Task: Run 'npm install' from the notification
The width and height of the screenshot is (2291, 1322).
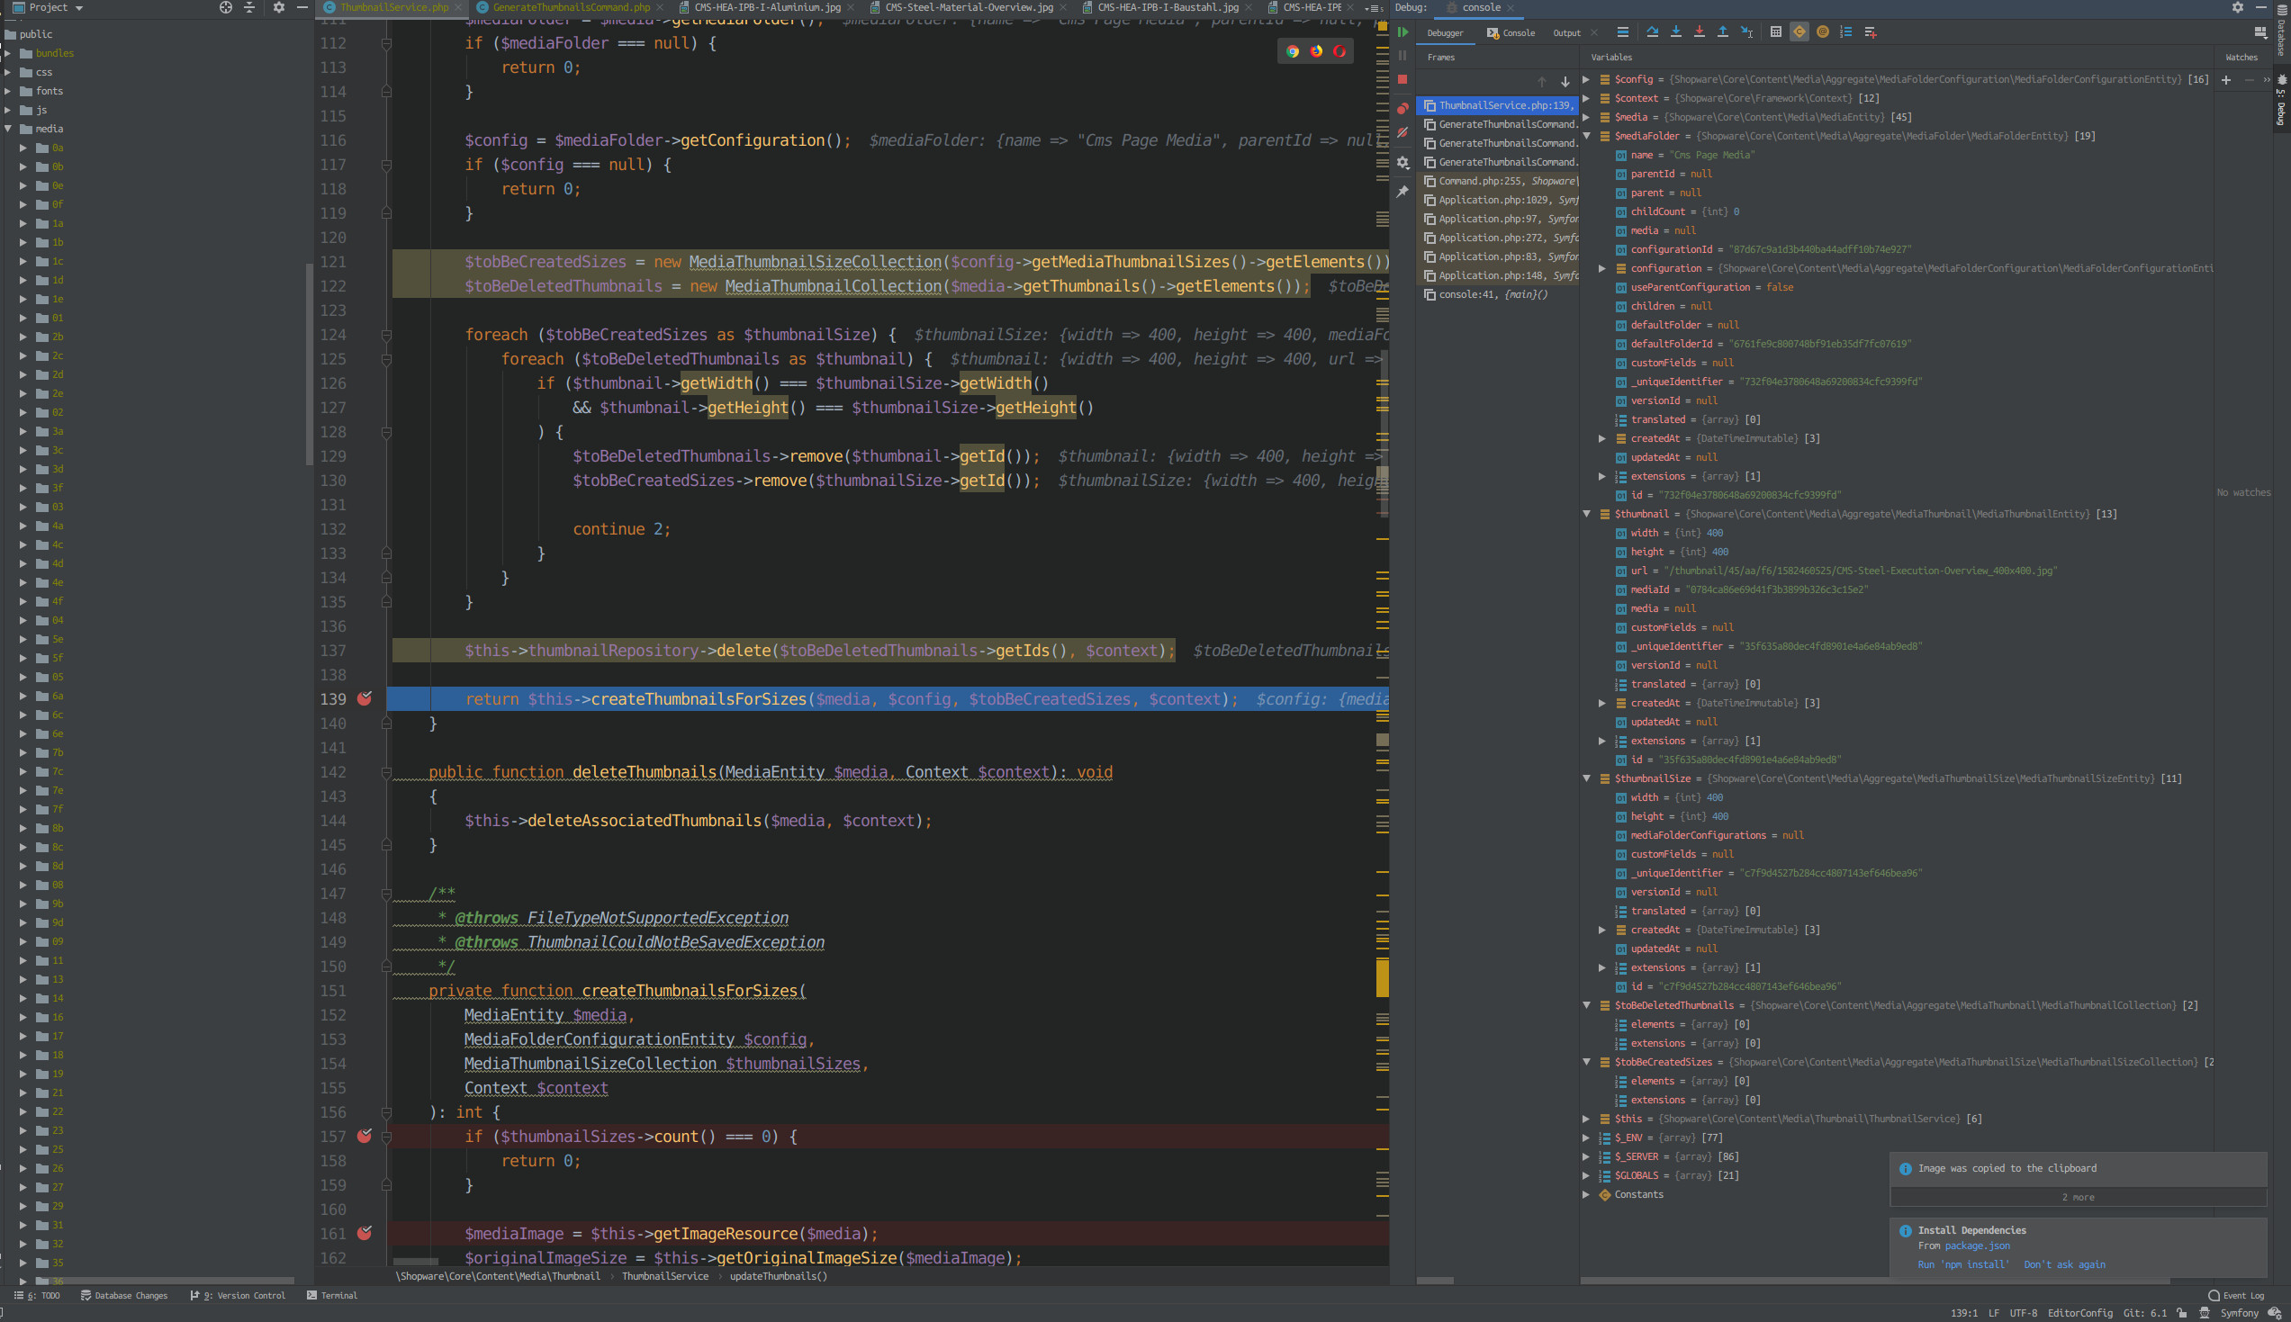Action: [1963, 1264]
